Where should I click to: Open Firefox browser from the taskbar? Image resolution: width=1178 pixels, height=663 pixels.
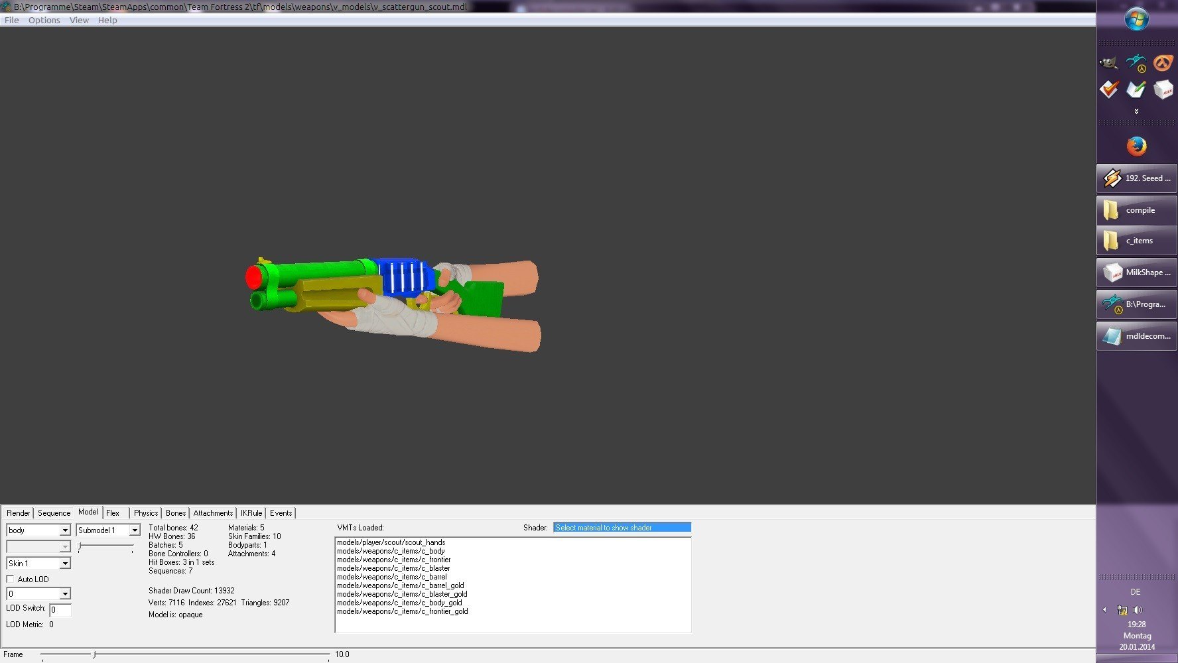1136,146
